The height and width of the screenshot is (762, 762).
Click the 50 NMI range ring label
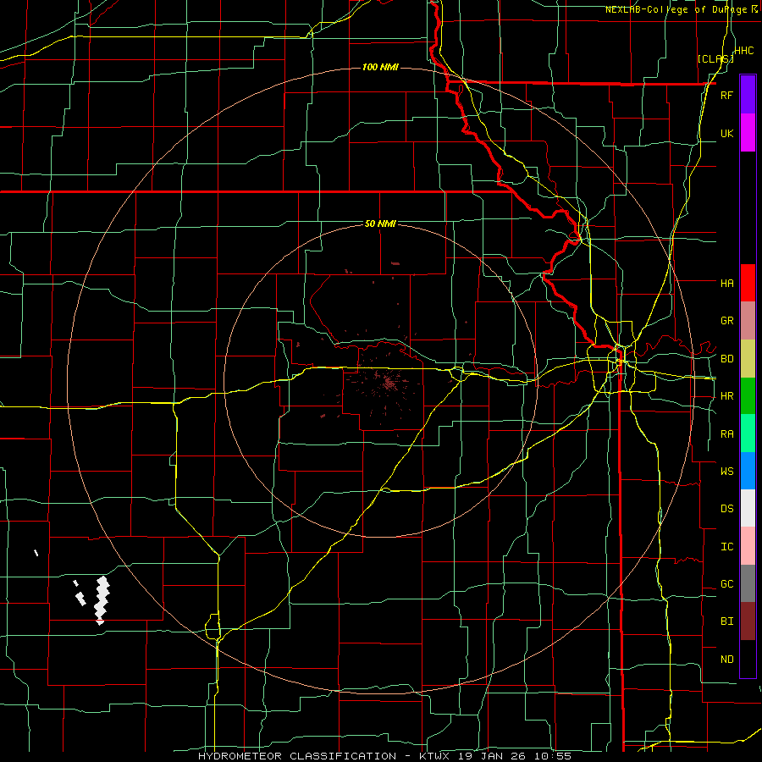pyautogui.click(x=380, y=224)
